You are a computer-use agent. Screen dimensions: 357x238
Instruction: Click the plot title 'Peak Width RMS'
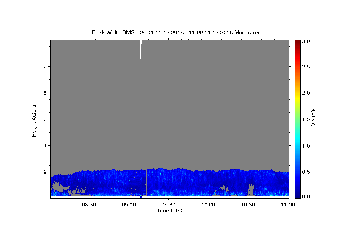[x=113, y=32]
